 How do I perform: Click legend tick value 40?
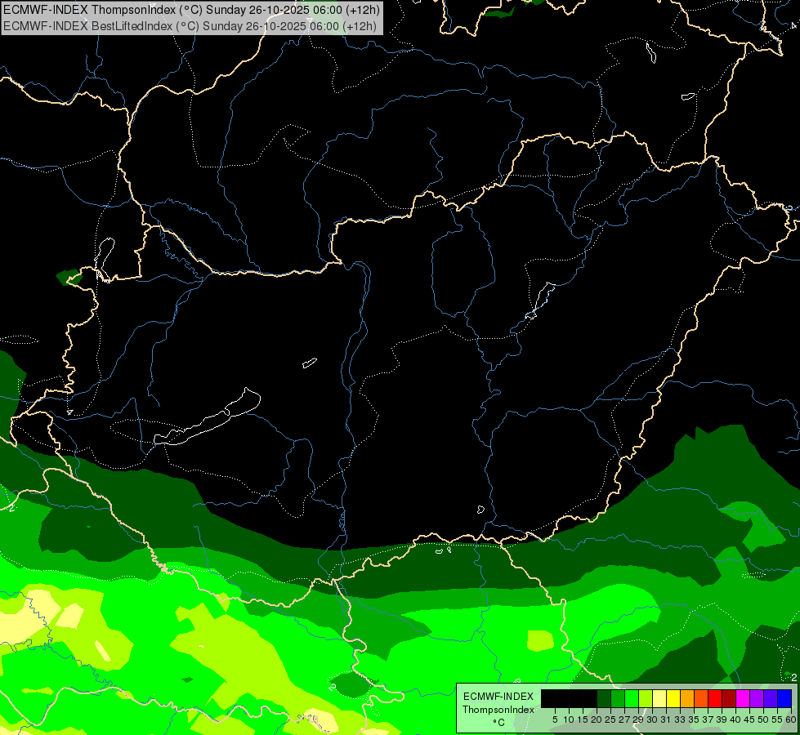pos(735,719)
